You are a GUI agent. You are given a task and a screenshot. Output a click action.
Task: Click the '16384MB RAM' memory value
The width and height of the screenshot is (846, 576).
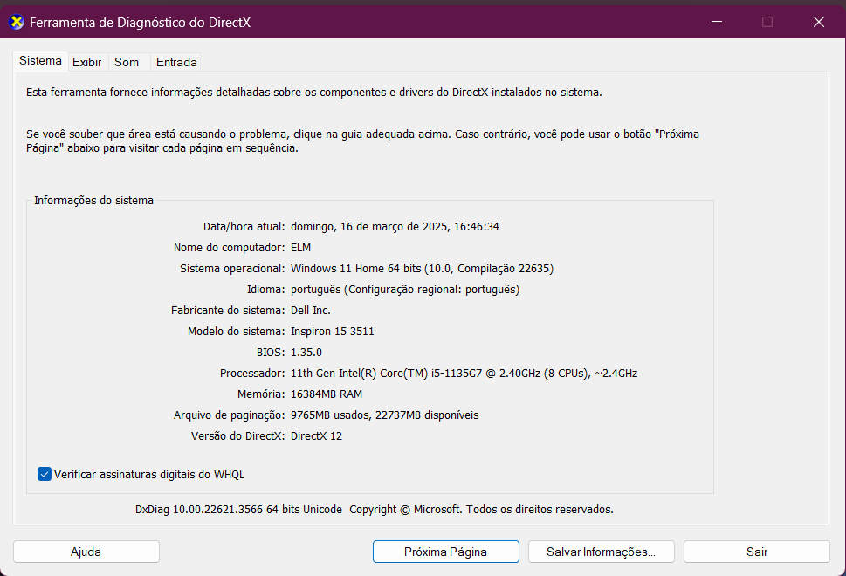click(x=327, y=394)
